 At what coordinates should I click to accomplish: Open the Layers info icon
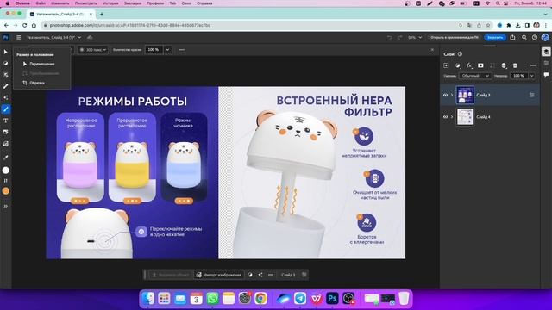(460, 54)
